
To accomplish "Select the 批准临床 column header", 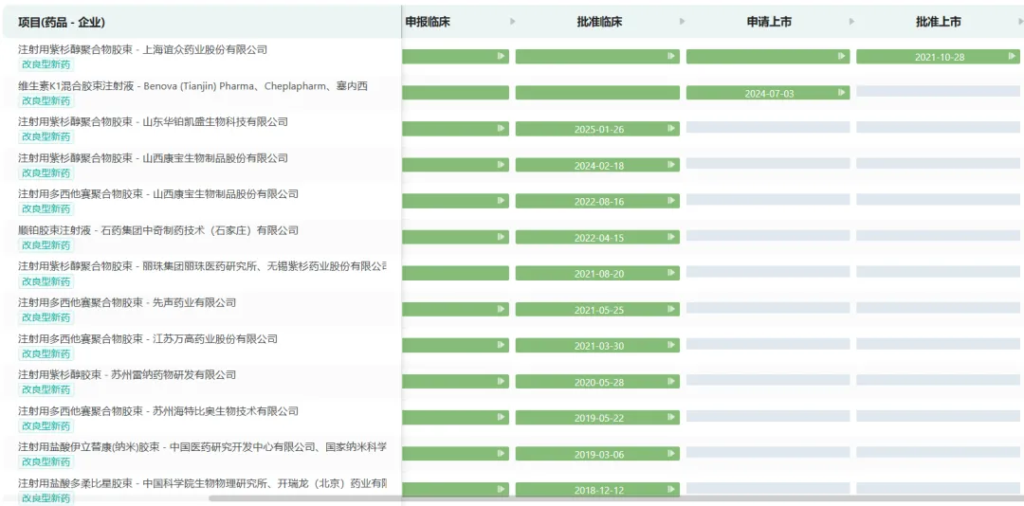I will click(599, 22).
